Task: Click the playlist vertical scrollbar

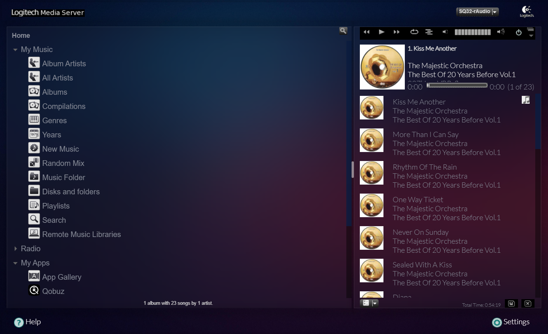Action: tap(538, 121)
